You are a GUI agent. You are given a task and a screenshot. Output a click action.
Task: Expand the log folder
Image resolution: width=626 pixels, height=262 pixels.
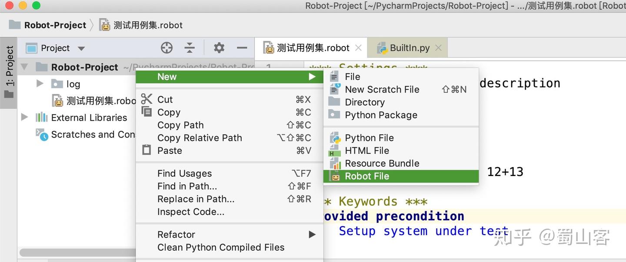[x=40, y=83]
